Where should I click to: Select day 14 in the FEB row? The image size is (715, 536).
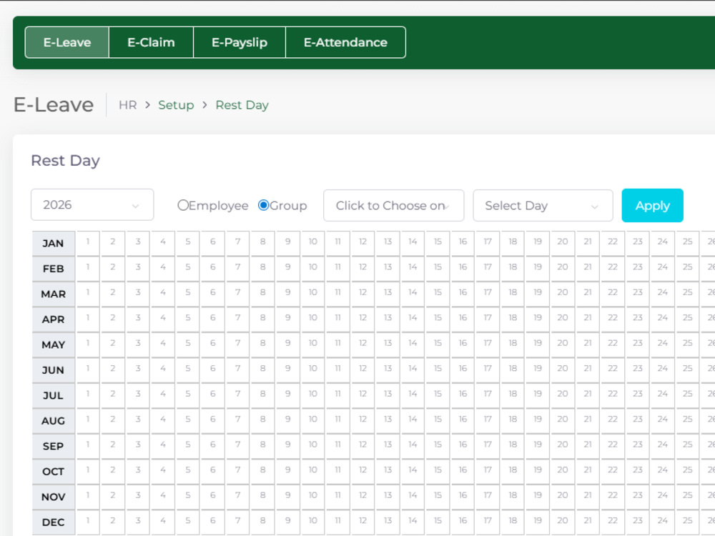pyautogui.click(x=413, y=267)
